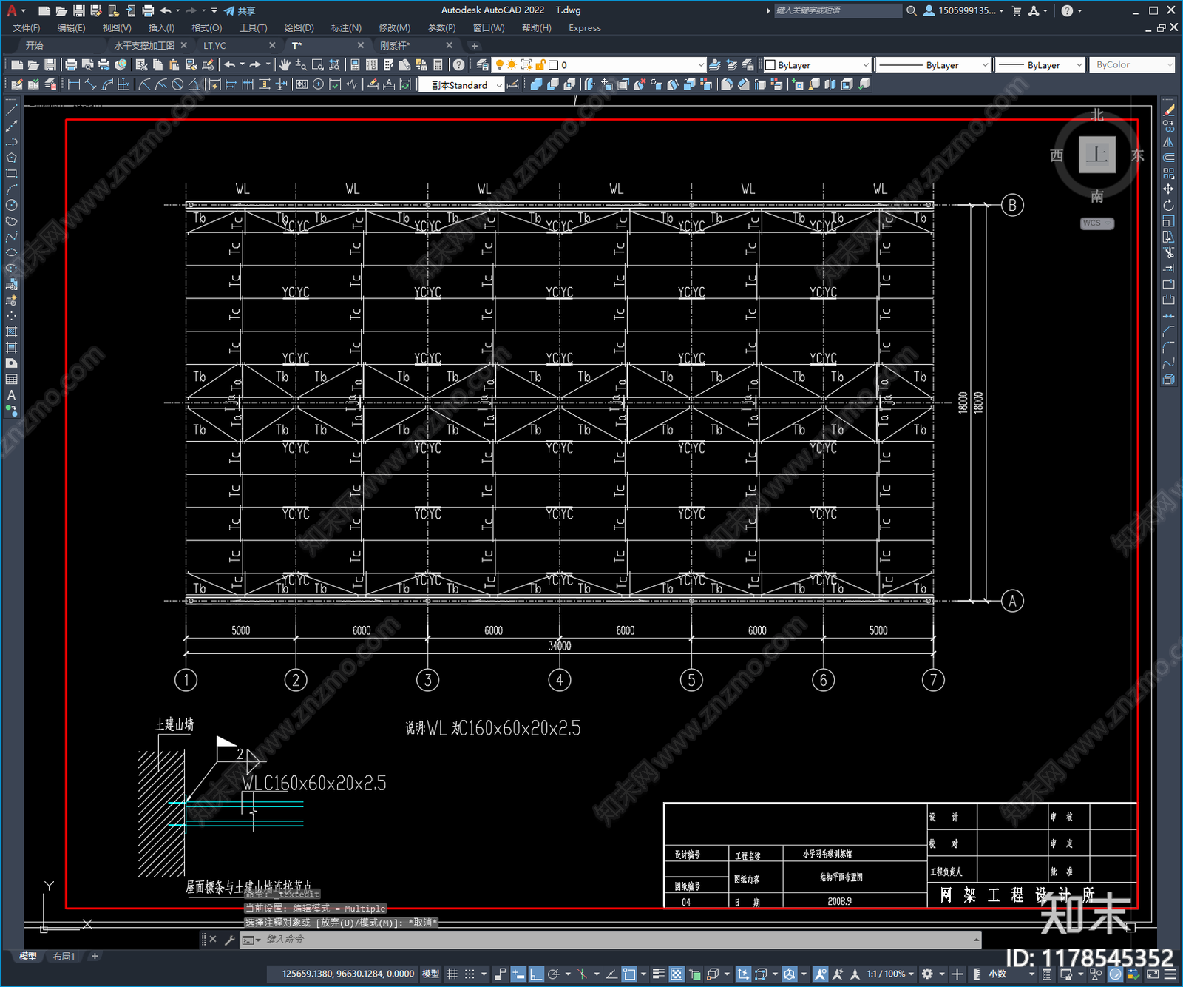The image size is (1183, 987).
Task: Click the search keyword input box
Action: (838, 10)
